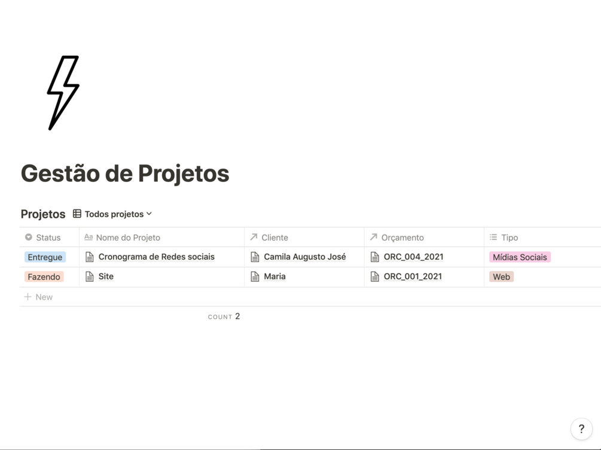The height and width of the screenshot is (450, 601).
Task: Click page icon next to ORC_004_2021
Action: pos(375,257)
